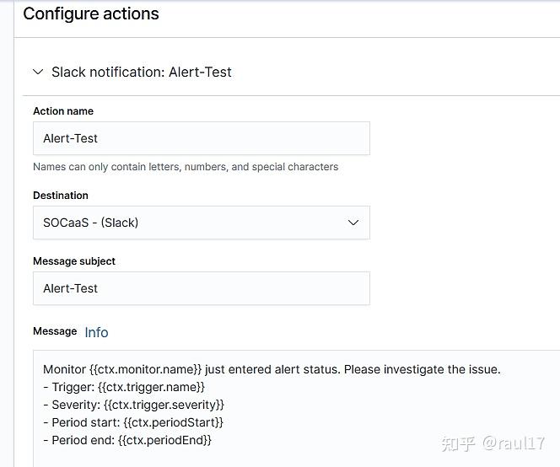Open the Info link beside Message

click(x=96, y=332)
